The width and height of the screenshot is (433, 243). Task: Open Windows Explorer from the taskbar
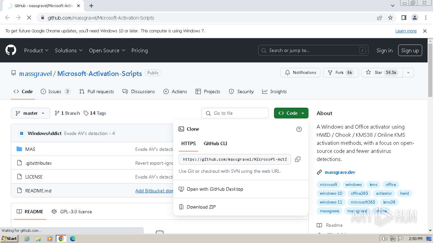tap(38, 239)
